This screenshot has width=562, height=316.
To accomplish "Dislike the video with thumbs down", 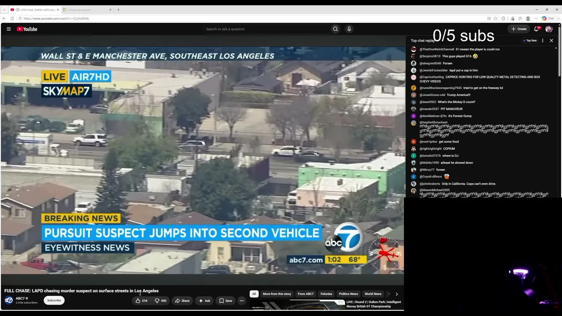I will point(160,301).
